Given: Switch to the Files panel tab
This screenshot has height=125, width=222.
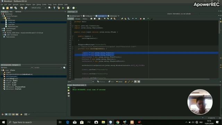Looking at the screenshot, I should coord(11,11).
